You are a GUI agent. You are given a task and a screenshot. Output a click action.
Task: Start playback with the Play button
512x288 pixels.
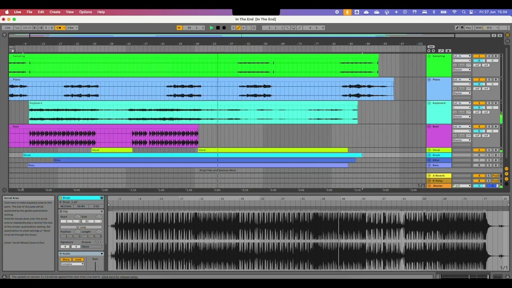[212, 28]
